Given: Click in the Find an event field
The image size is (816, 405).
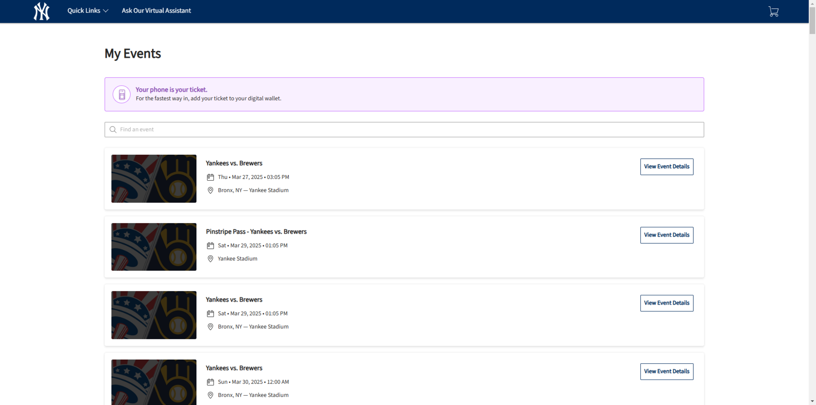Looking at the screenshot, I should (404, 130).
